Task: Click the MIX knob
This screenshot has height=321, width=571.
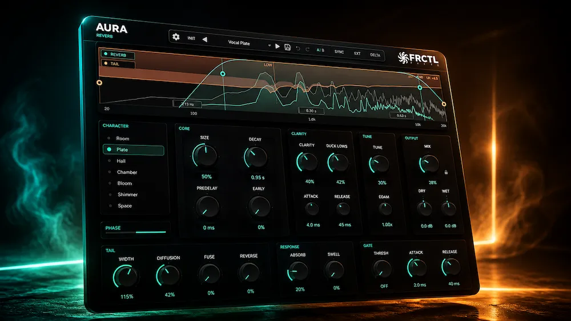Action: [429, 164]
